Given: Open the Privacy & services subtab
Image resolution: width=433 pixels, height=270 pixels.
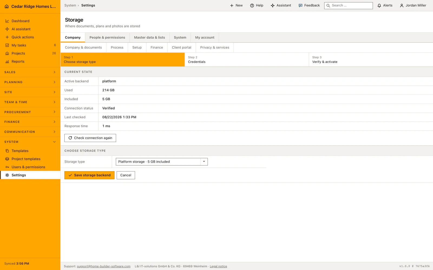Looking at the screenshot, I should tap(215, 48).
